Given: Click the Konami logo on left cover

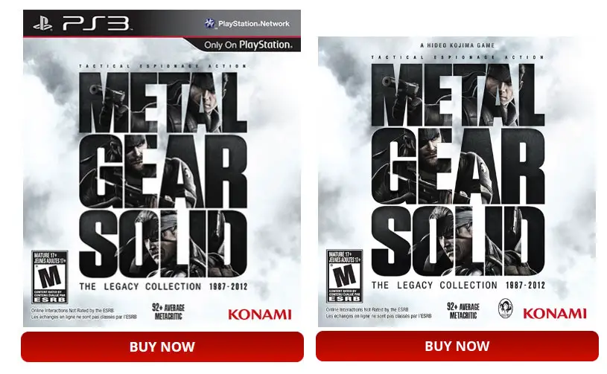Looking at the screenshot, I should pos(259,315).
